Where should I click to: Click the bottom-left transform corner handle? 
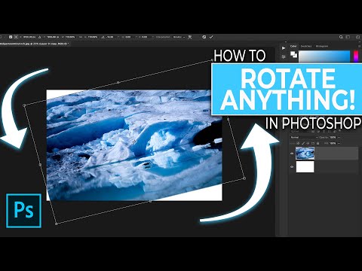tap(57, 224)
